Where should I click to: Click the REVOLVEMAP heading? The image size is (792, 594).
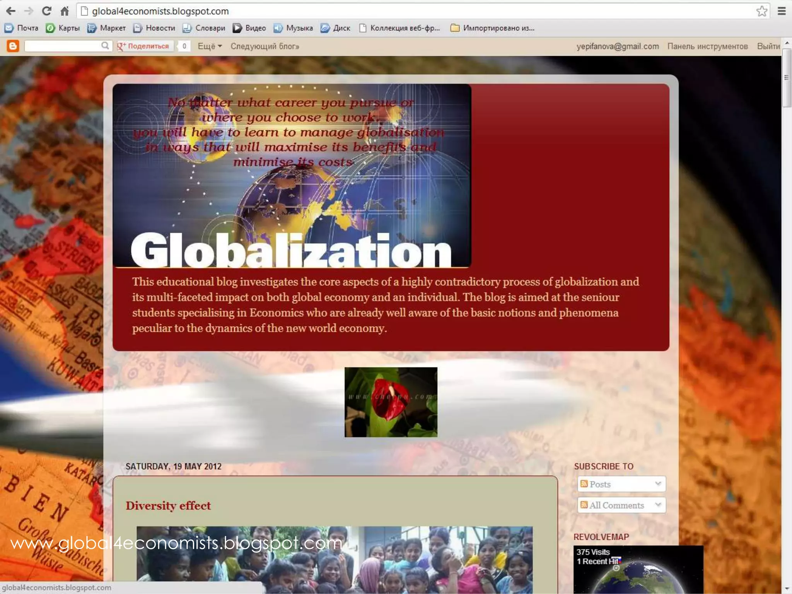tap(601, 537)
